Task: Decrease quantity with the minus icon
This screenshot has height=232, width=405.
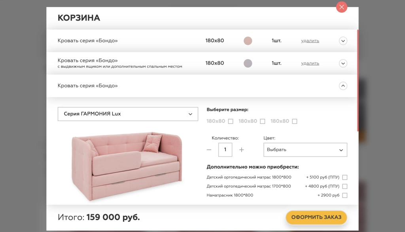Action: pyautogui.click(x=209, y=150)
